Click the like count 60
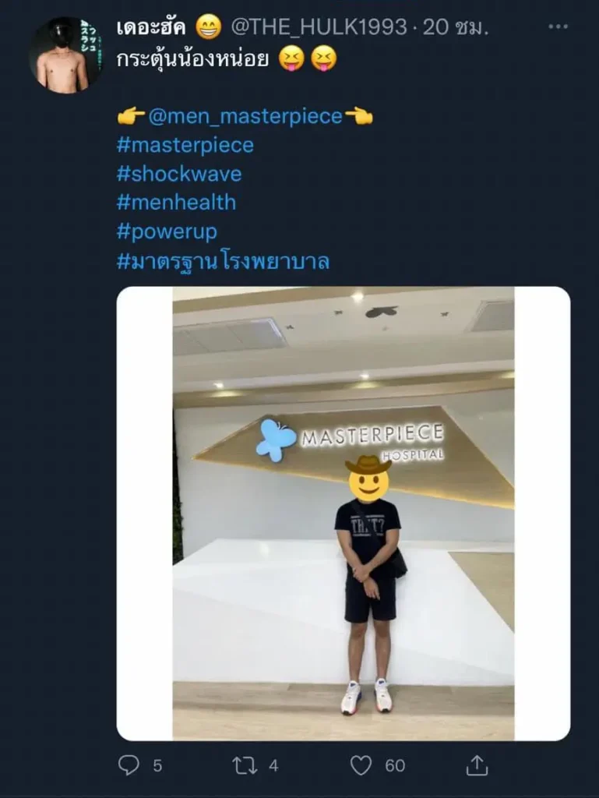Viewport: 599px width, 798px height. [x=395, y=766]
